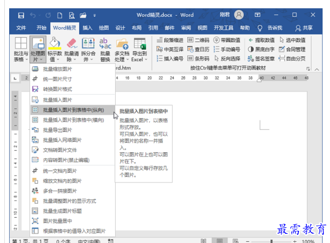Switch to the 开始 tab
Image resolution: width=330 pixels, height=243 pixels.
41,28
